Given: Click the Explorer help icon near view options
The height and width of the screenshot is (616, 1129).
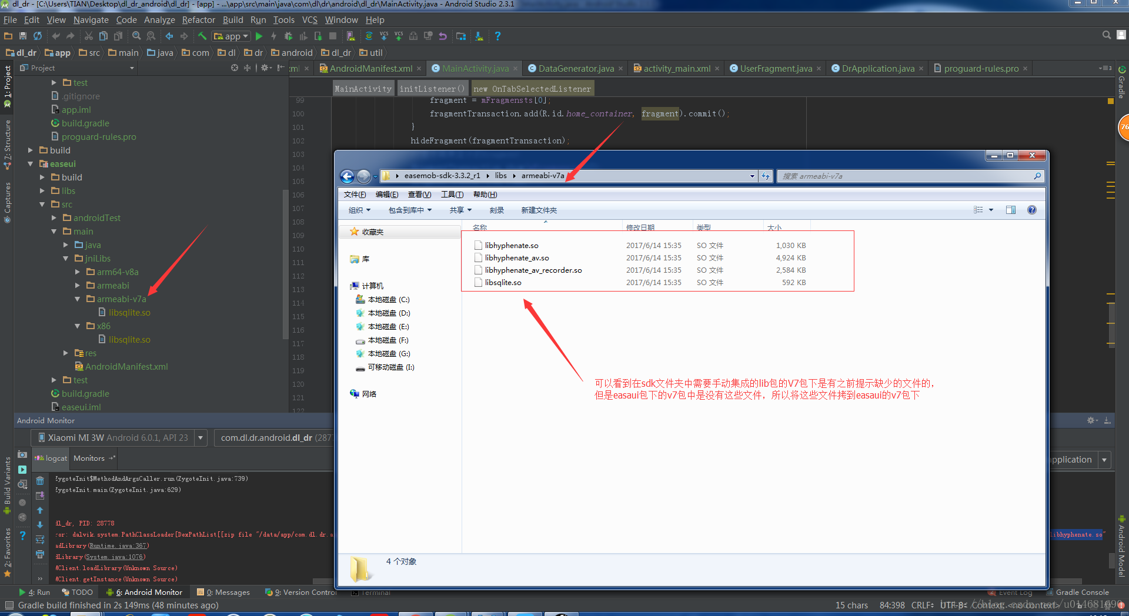Looking at the screenshot, I should (1031, 210).
